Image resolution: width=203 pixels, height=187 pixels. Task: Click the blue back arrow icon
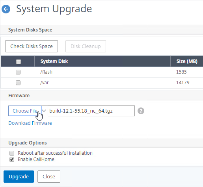[x=6, y=9]
